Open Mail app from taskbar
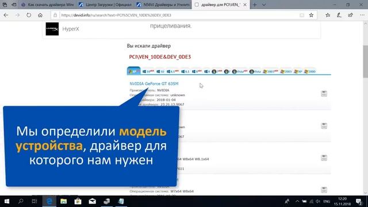The height and width of the screenshot is (207, 368). click(x=92, y=201)
